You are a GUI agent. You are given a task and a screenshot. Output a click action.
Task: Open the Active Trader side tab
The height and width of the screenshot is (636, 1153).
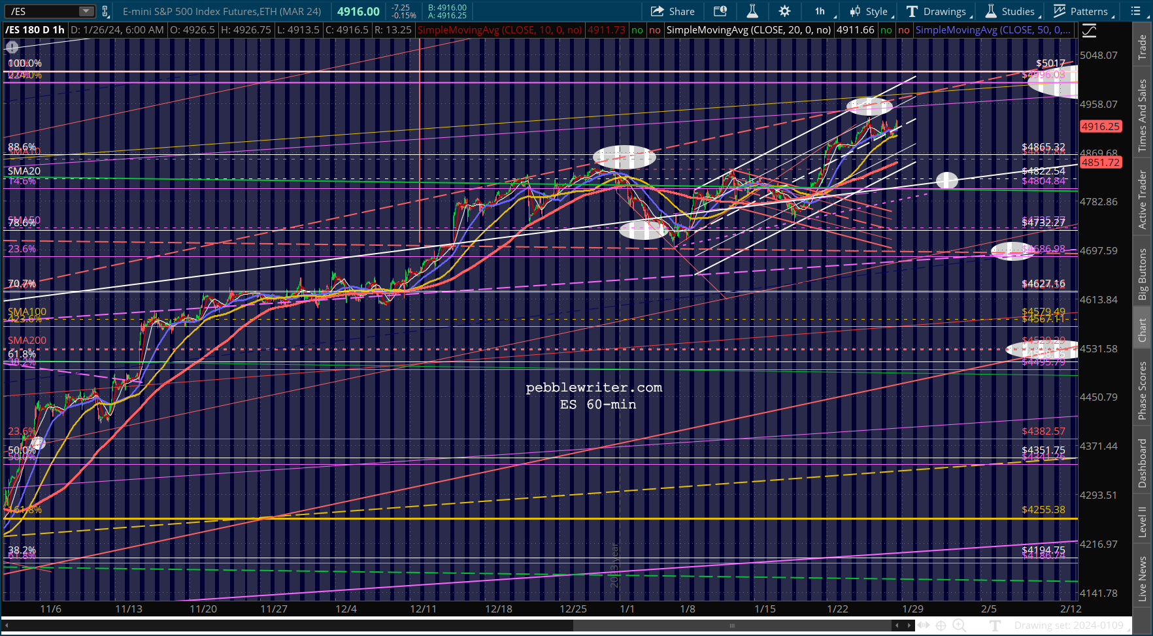coord(1143,199)
